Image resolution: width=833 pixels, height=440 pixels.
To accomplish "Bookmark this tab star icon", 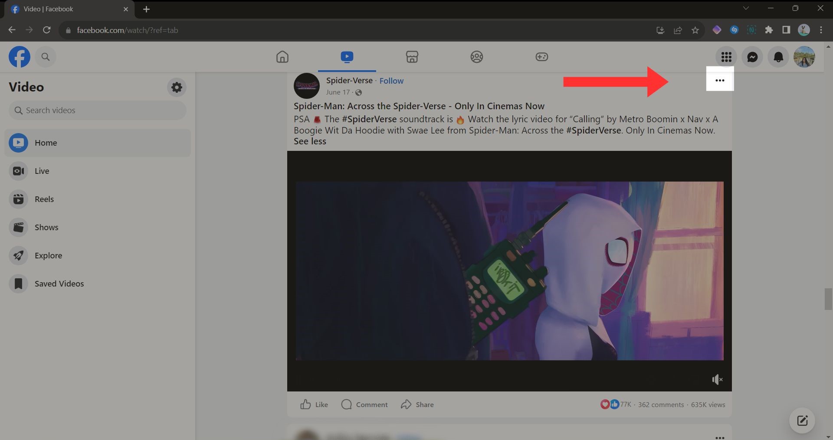I will coord(695,30).
